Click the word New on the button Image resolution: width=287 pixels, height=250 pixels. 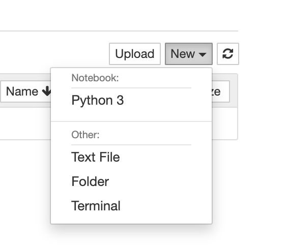183,54
